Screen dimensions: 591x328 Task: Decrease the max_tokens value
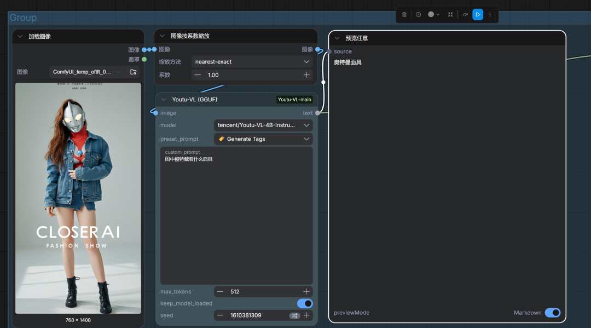pos(220,292)
